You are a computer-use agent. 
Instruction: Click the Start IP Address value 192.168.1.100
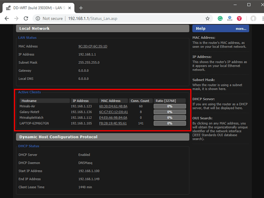89,171
